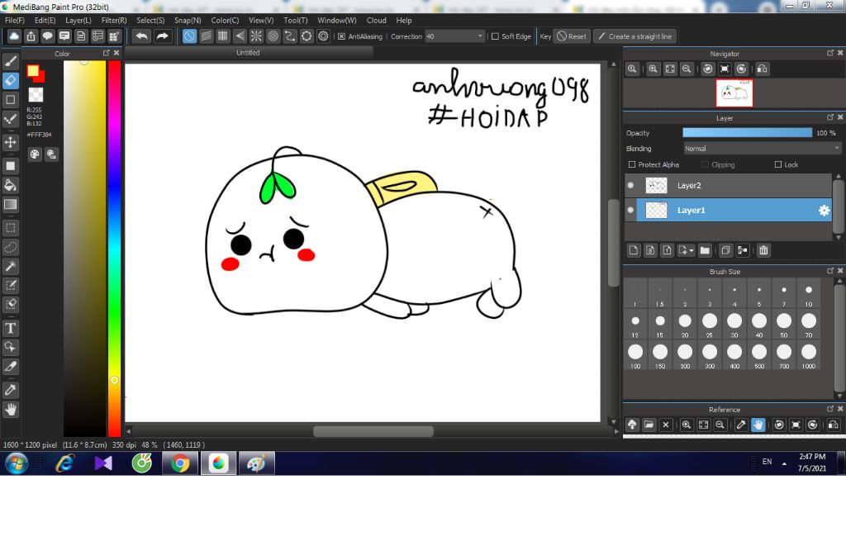This screenshot has width=846, height=546.
Task: Click the Redo arrow in toolbar
Action: [162, 36]
